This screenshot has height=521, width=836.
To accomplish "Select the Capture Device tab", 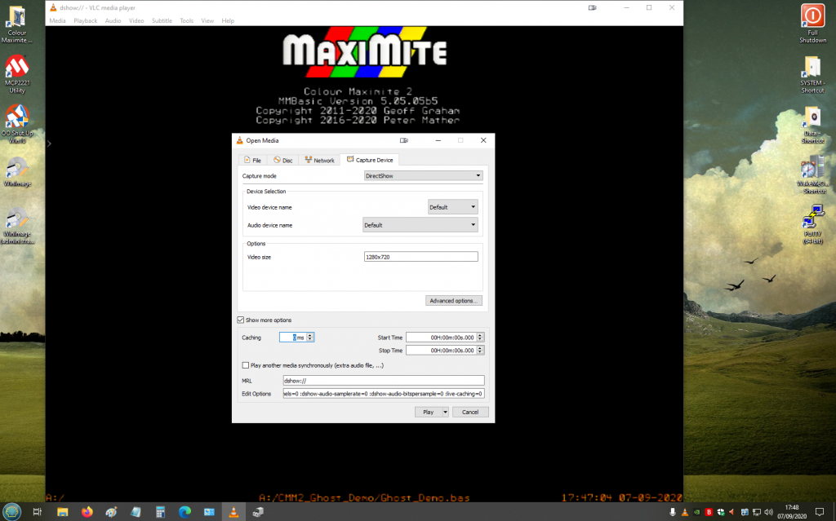I will click(x=370, y=159).
